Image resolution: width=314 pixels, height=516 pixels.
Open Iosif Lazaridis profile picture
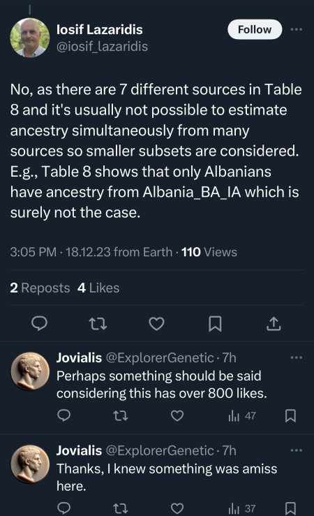(x=29, y=38)
